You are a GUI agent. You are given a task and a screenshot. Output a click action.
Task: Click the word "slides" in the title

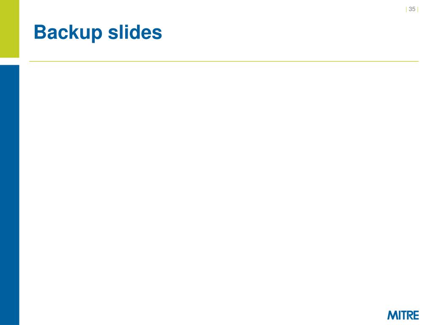(x=136, y=32)
